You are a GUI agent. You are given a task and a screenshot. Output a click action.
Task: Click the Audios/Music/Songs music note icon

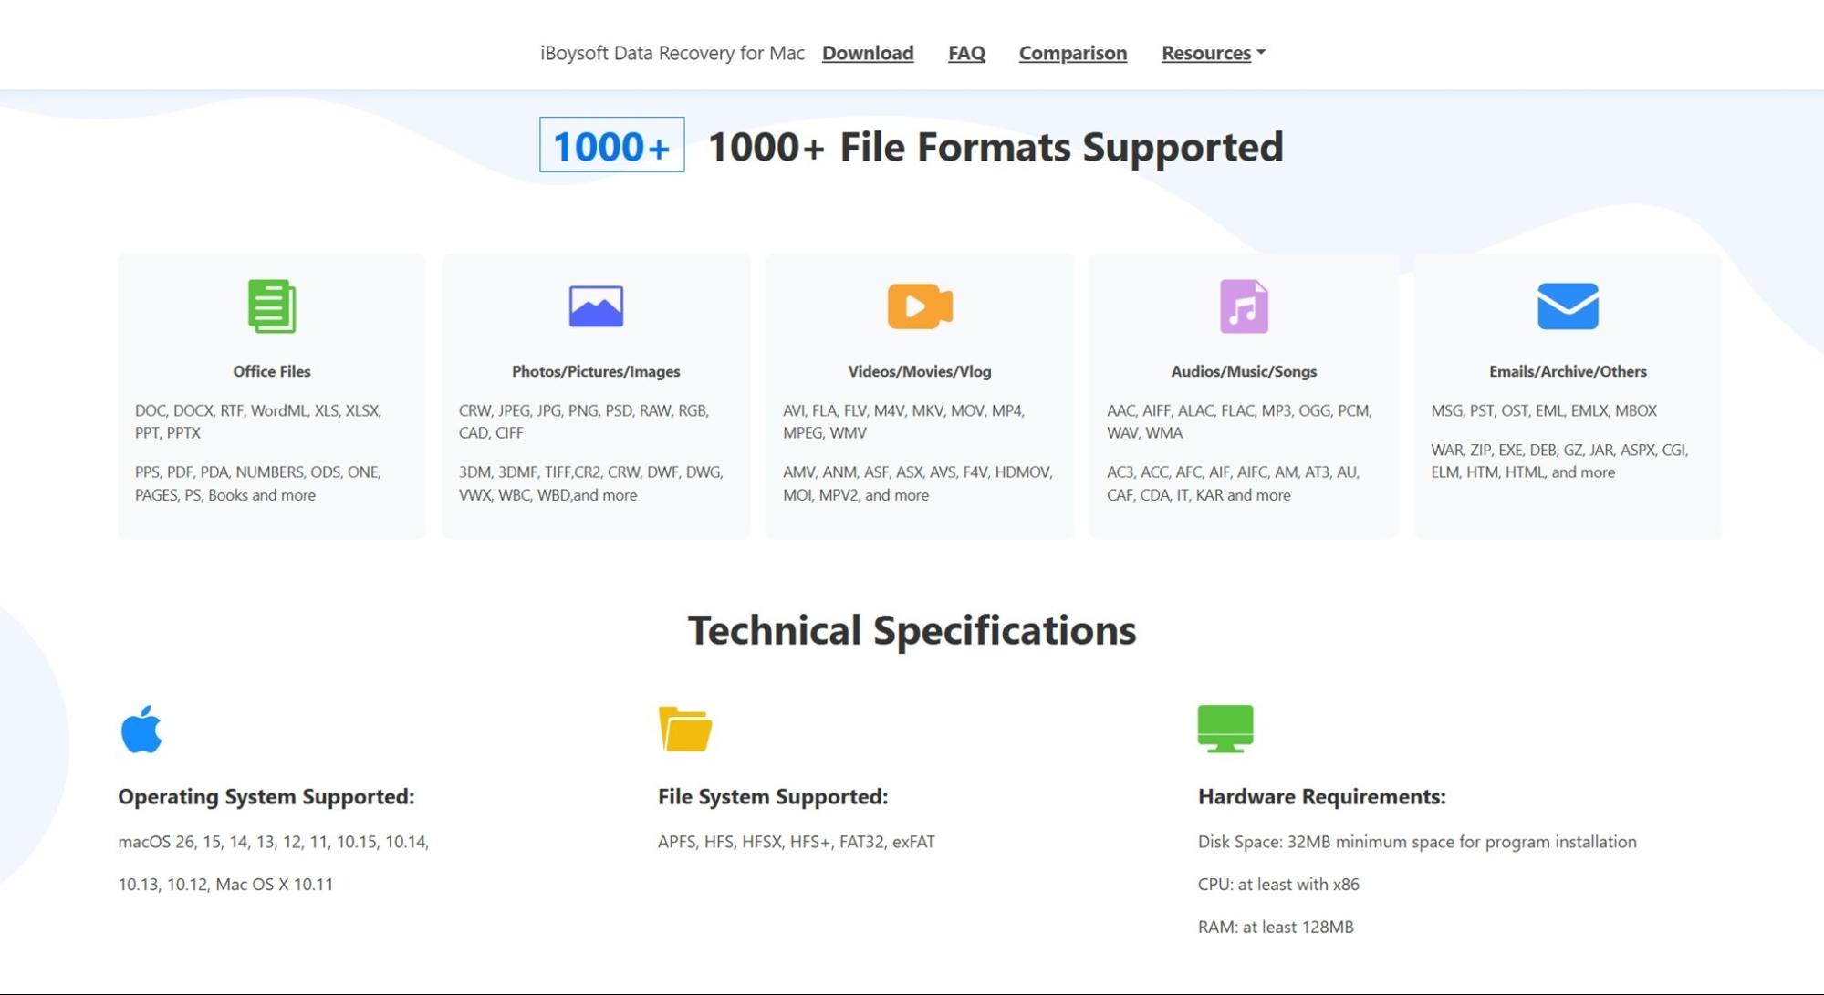1244,307
